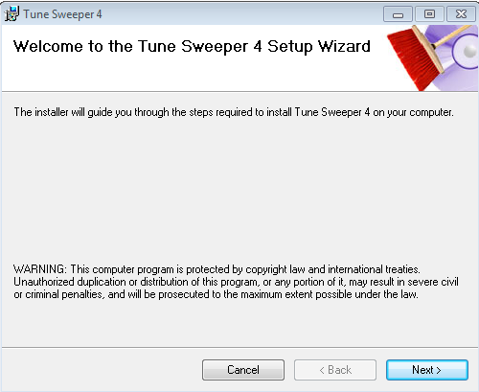Image resolution: width=479 pixels, height=392 pixels.
Task: Click the wooden broom handle graphic
Action: 454,36
